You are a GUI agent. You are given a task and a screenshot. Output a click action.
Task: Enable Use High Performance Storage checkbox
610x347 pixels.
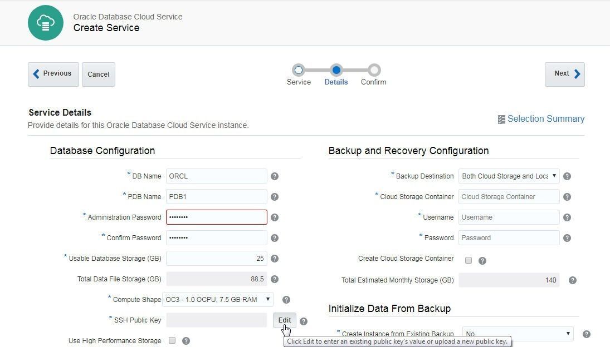pyautogui.click(x=172, y=340)
